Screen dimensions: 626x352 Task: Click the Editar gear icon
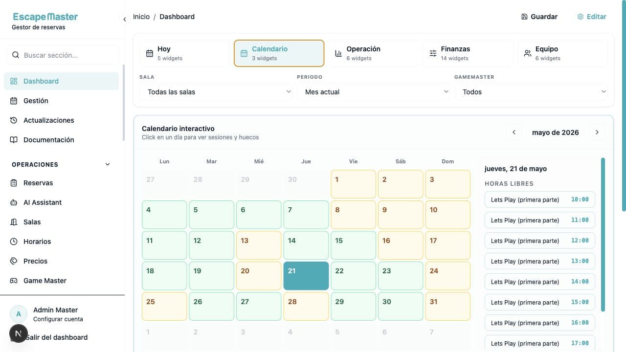pos(581,17)
